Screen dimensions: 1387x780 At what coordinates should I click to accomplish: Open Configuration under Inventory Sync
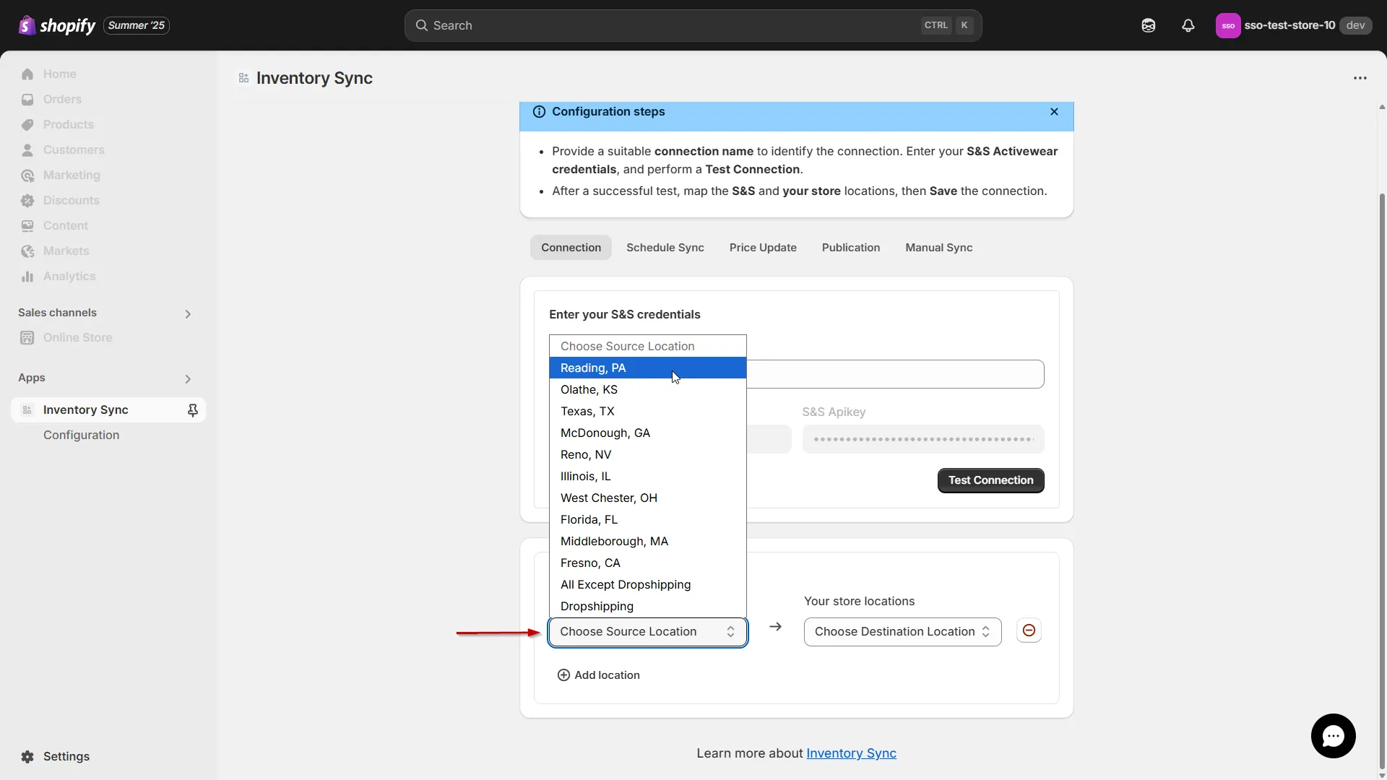click(x=81, y=435)
